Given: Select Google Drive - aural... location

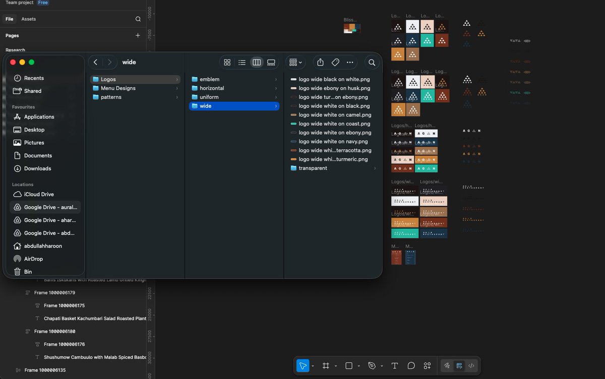Looking at the screenshot, I should (x=45, y=207).
